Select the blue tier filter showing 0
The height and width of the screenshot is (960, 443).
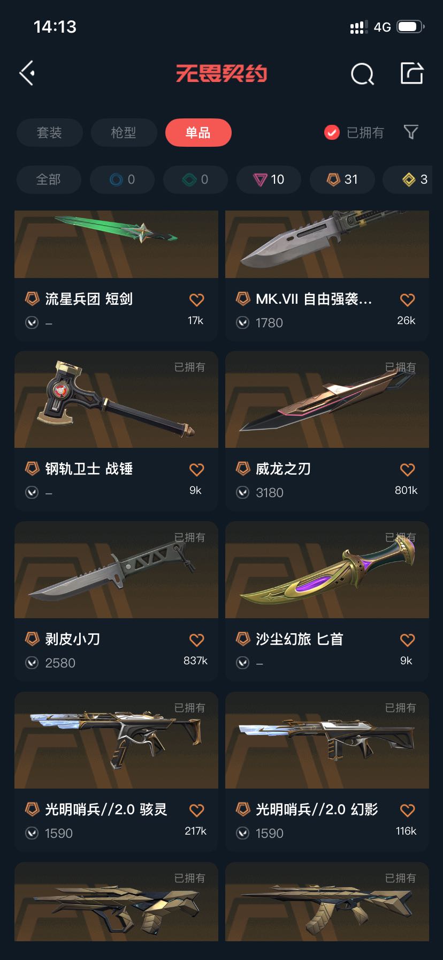click(x=123, y=179)
